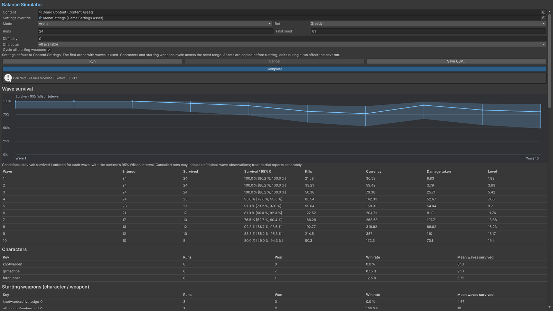553x311 pixels.
Task: Click the First seed input field
Action: coord(429,31)
